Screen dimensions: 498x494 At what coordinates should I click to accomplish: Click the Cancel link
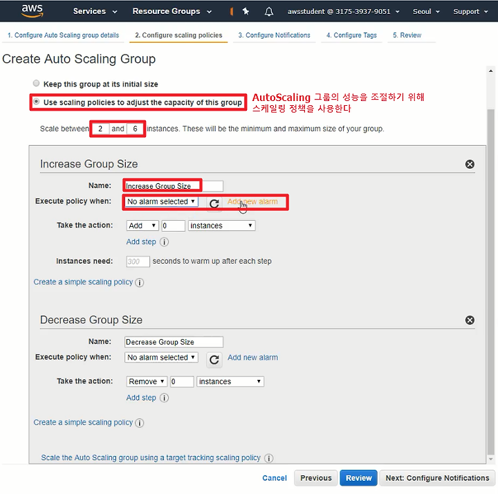point(275,478)
